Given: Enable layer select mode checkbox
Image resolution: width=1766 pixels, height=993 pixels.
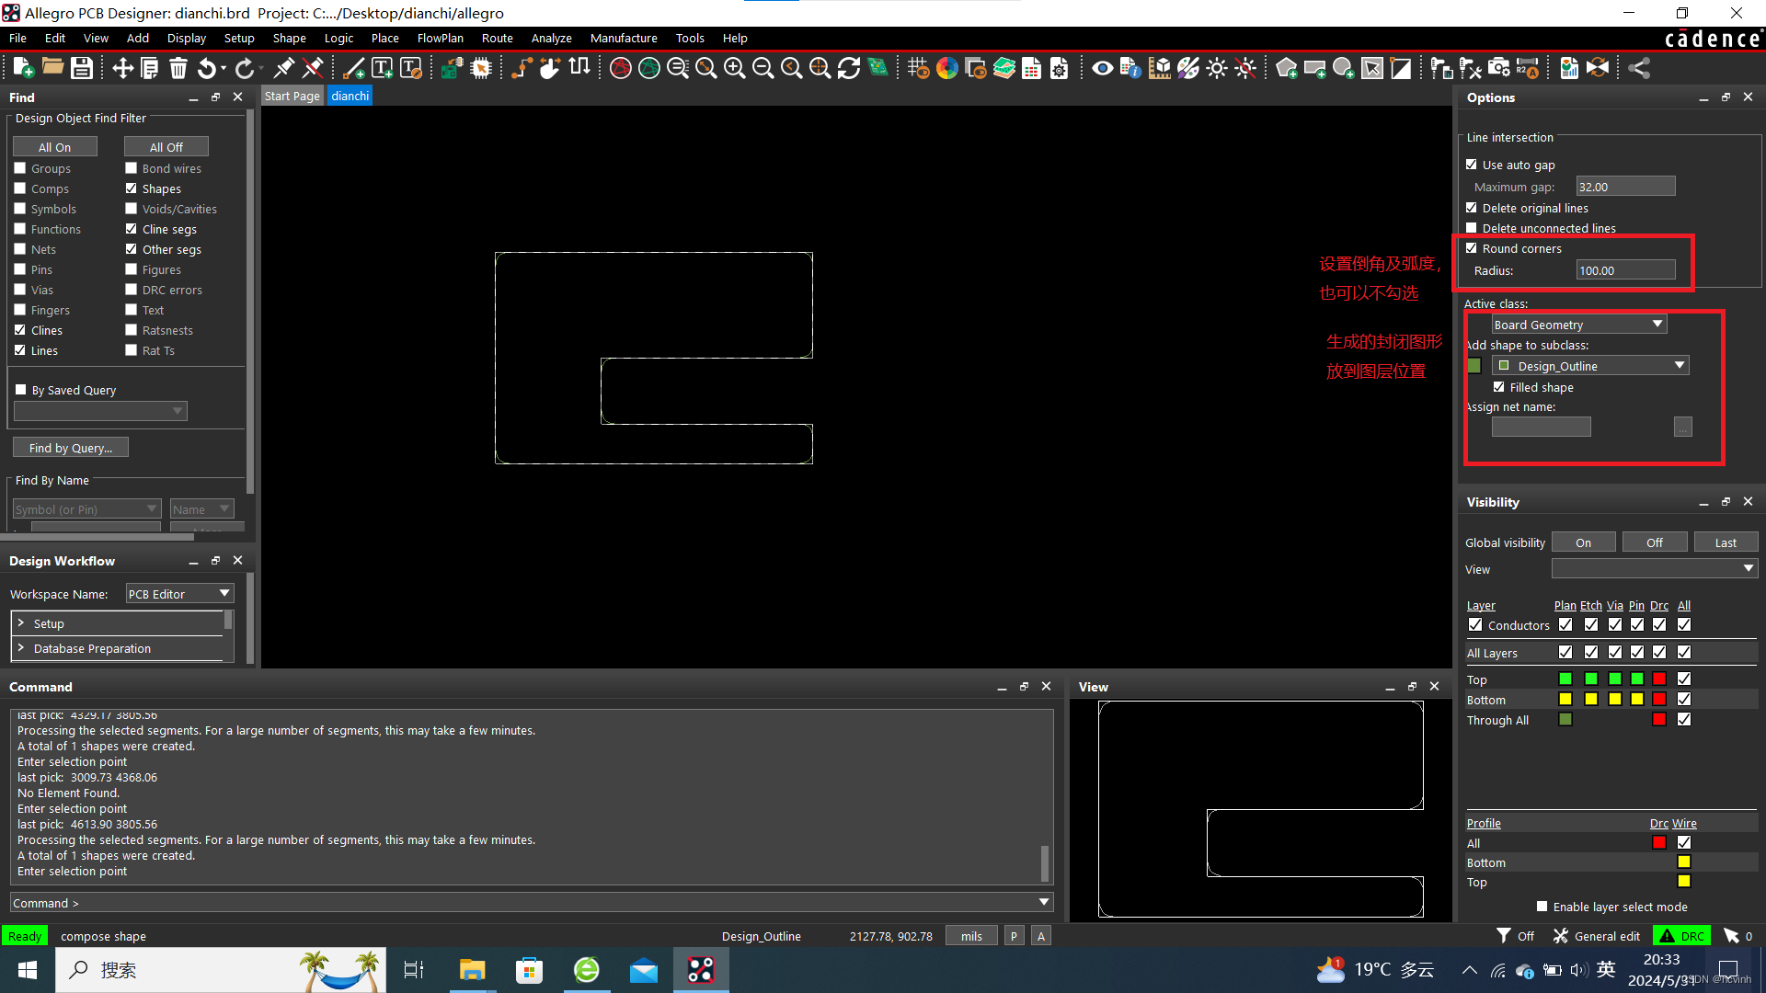Looking at the screenshot, I should pos(1542,907).
